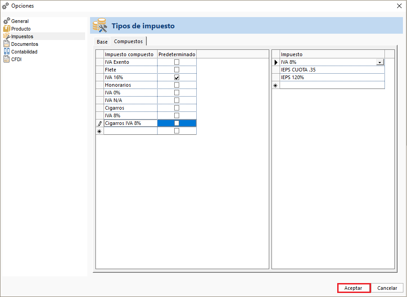407x297 pixels.
Task: Click the Cigarros compound tax cell
Action: click(130, 108)
